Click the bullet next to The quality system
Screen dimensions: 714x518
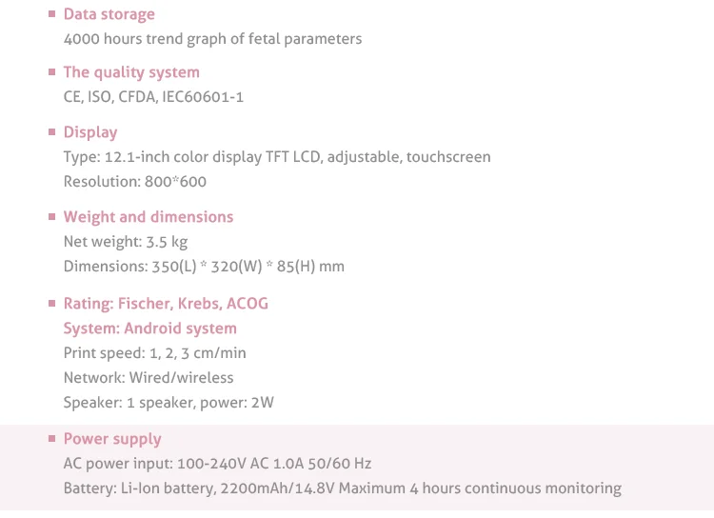coord(51,72)
